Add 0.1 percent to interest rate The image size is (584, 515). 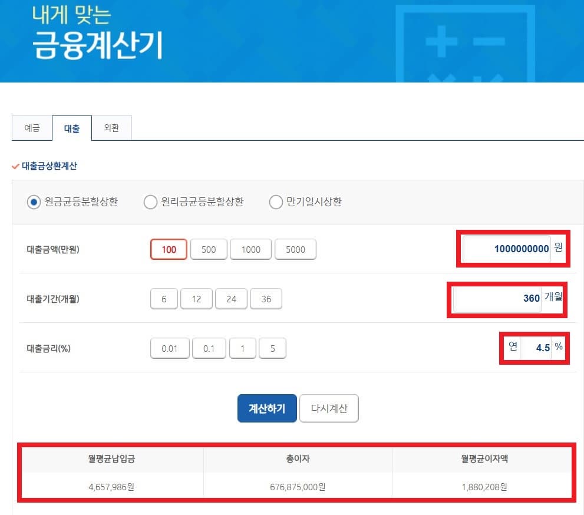click(209, 349)
